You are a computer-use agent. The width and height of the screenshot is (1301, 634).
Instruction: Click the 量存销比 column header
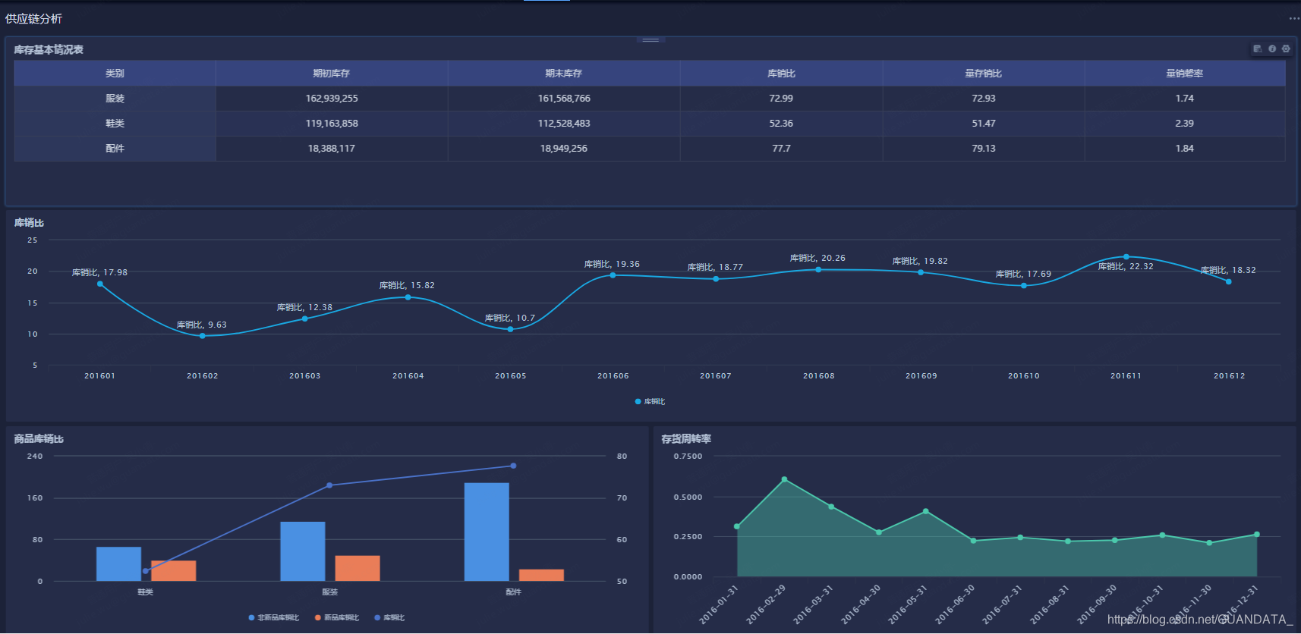click(984, 74)
